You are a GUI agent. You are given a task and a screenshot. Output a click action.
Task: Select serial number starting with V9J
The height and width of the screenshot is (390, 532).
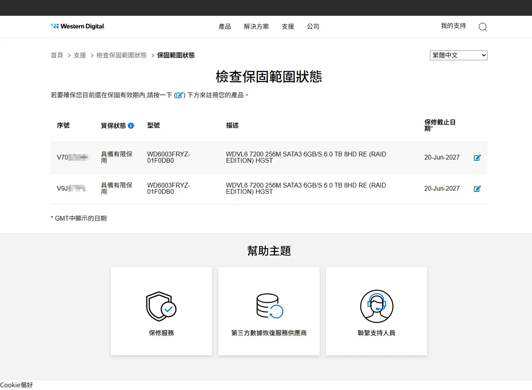pyautogui.click(x=72, y=188)
